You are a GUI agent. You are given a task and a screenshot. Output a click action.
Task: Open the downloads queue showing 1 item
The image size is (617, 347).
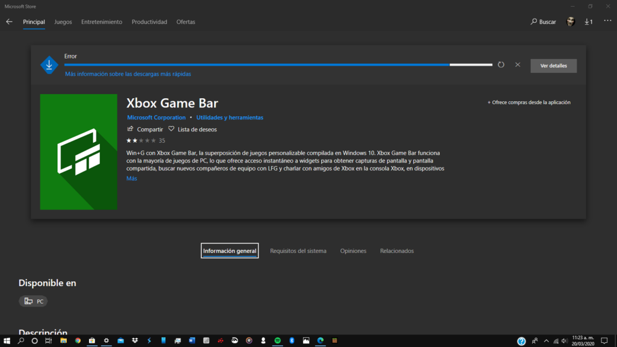587,21
